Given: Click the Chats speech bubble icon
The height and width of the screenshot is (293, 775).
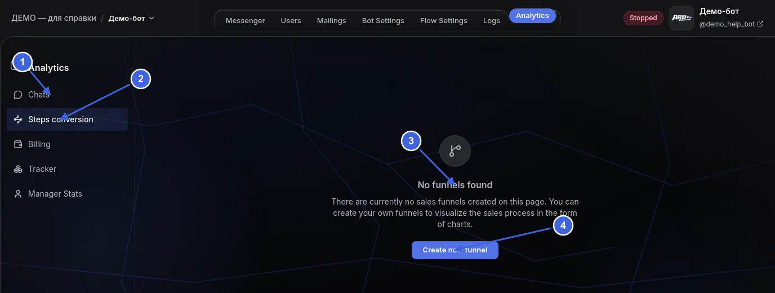Looking at the screenshot, I should (x=18, y=95).
